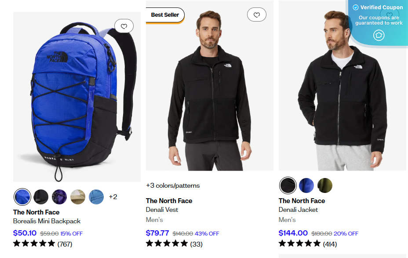Click the heart icon on Denali Vest
Image resolution: width=408 pixels, height=258 pixels.
point(257,15)
